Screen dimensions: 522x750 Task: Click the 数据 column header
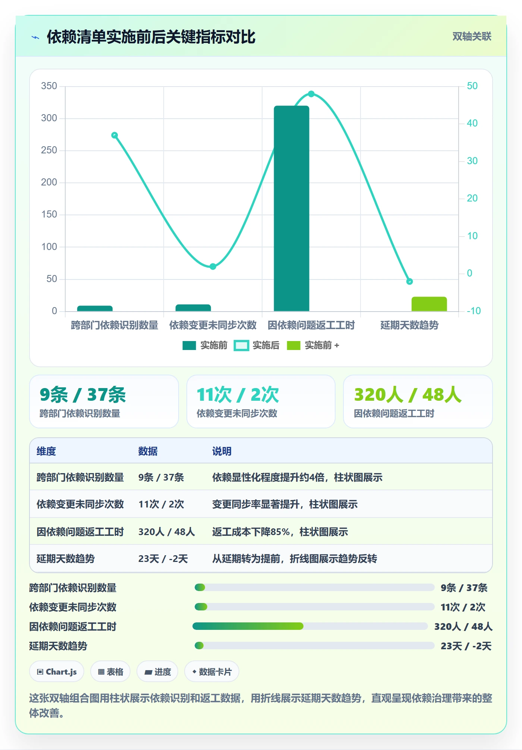pyautogui.click(x=148, y=451)
